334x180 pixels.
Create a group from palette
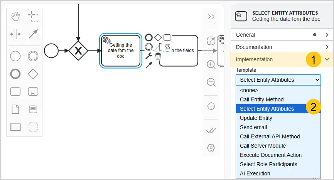(x=33, y=127)
